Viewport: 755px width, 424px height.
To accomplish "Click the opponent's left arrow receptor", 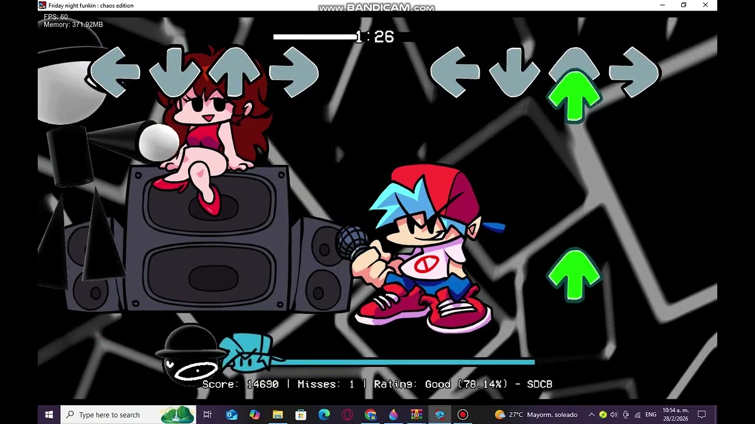I will (x=114, y=72).
